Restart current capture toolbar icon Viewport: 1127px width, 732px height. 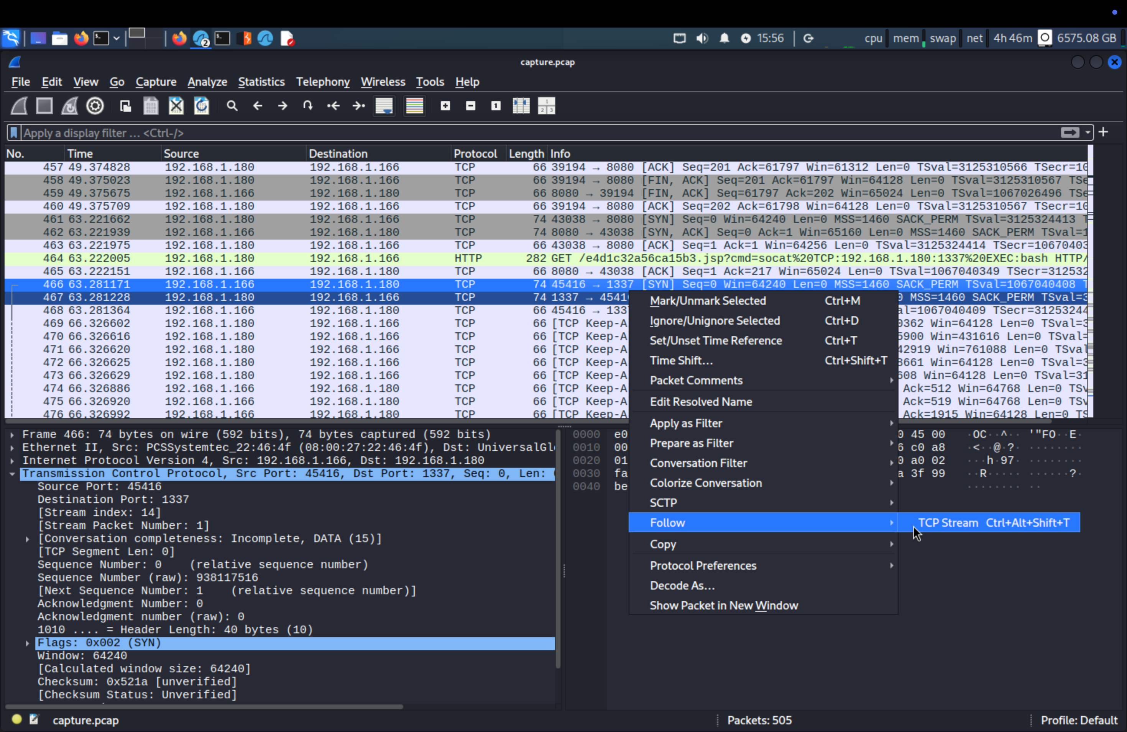[70, 105]
